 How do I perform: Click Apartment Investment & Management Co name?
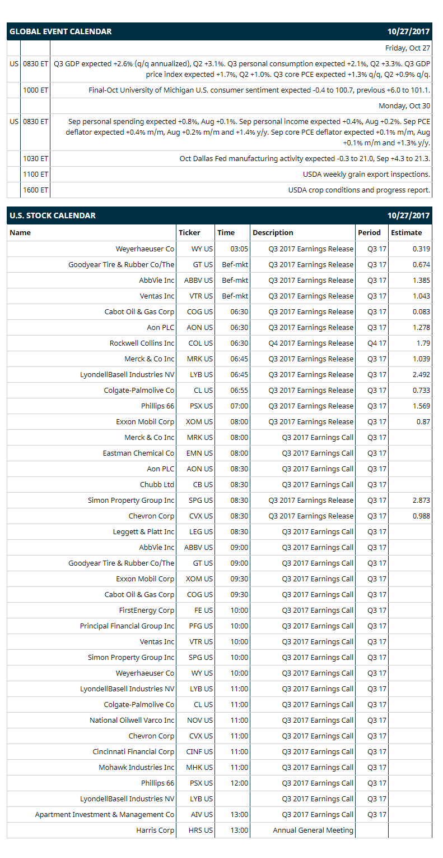(105, 814)
